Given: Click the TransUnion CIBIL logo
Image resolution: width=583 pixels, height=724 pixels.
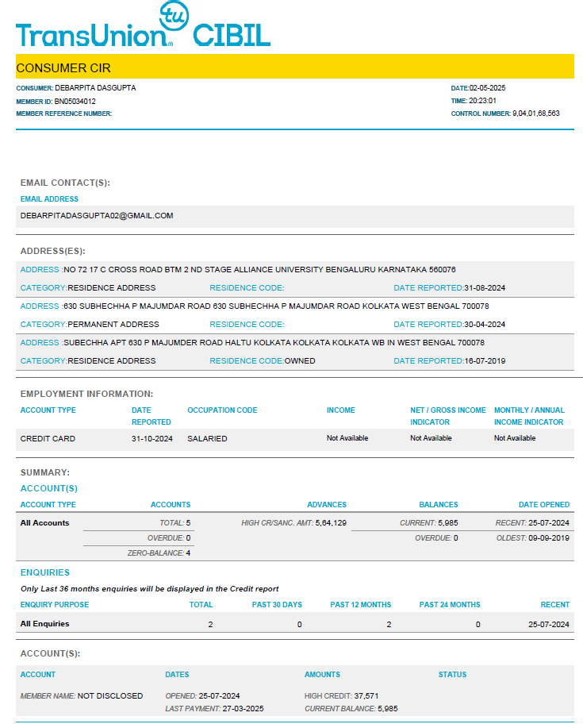Looking at the screenshot, I should pos(144,24).
